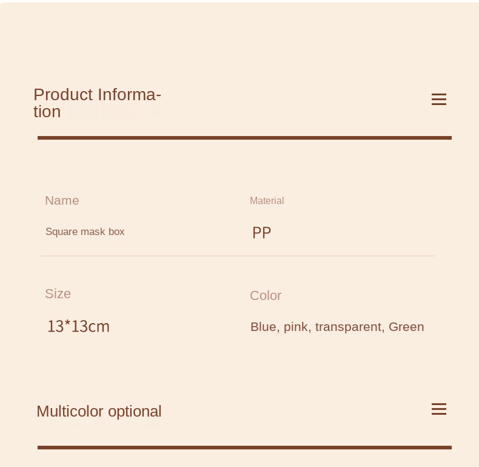Click the Size field label
The width and height of the screenshot is (479, 467).
[58, 294]
